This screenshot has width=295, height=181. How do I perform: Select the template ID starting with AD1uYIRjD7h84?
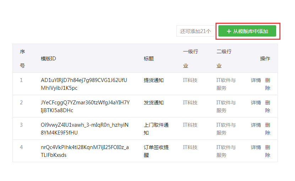84,84
